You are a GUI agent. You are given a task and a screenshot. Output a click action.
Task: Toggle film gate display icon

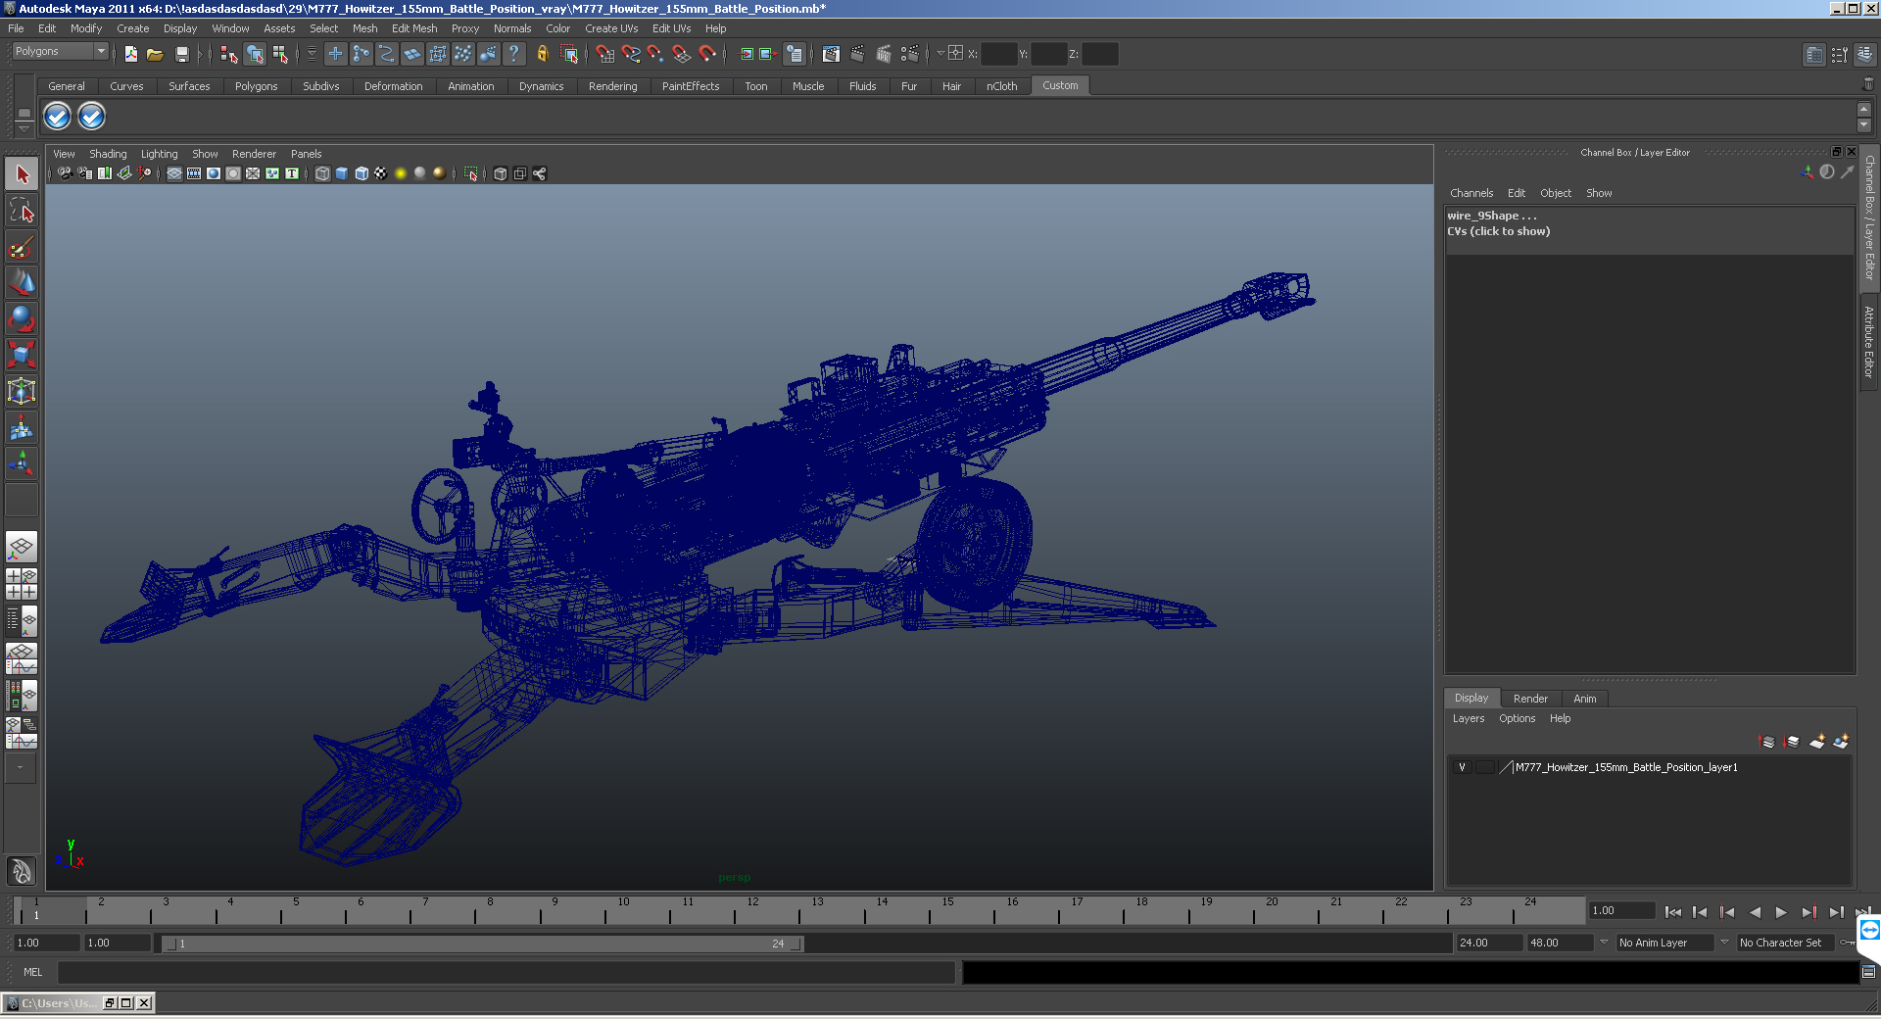pyautogui.click(x=194, y=173)
